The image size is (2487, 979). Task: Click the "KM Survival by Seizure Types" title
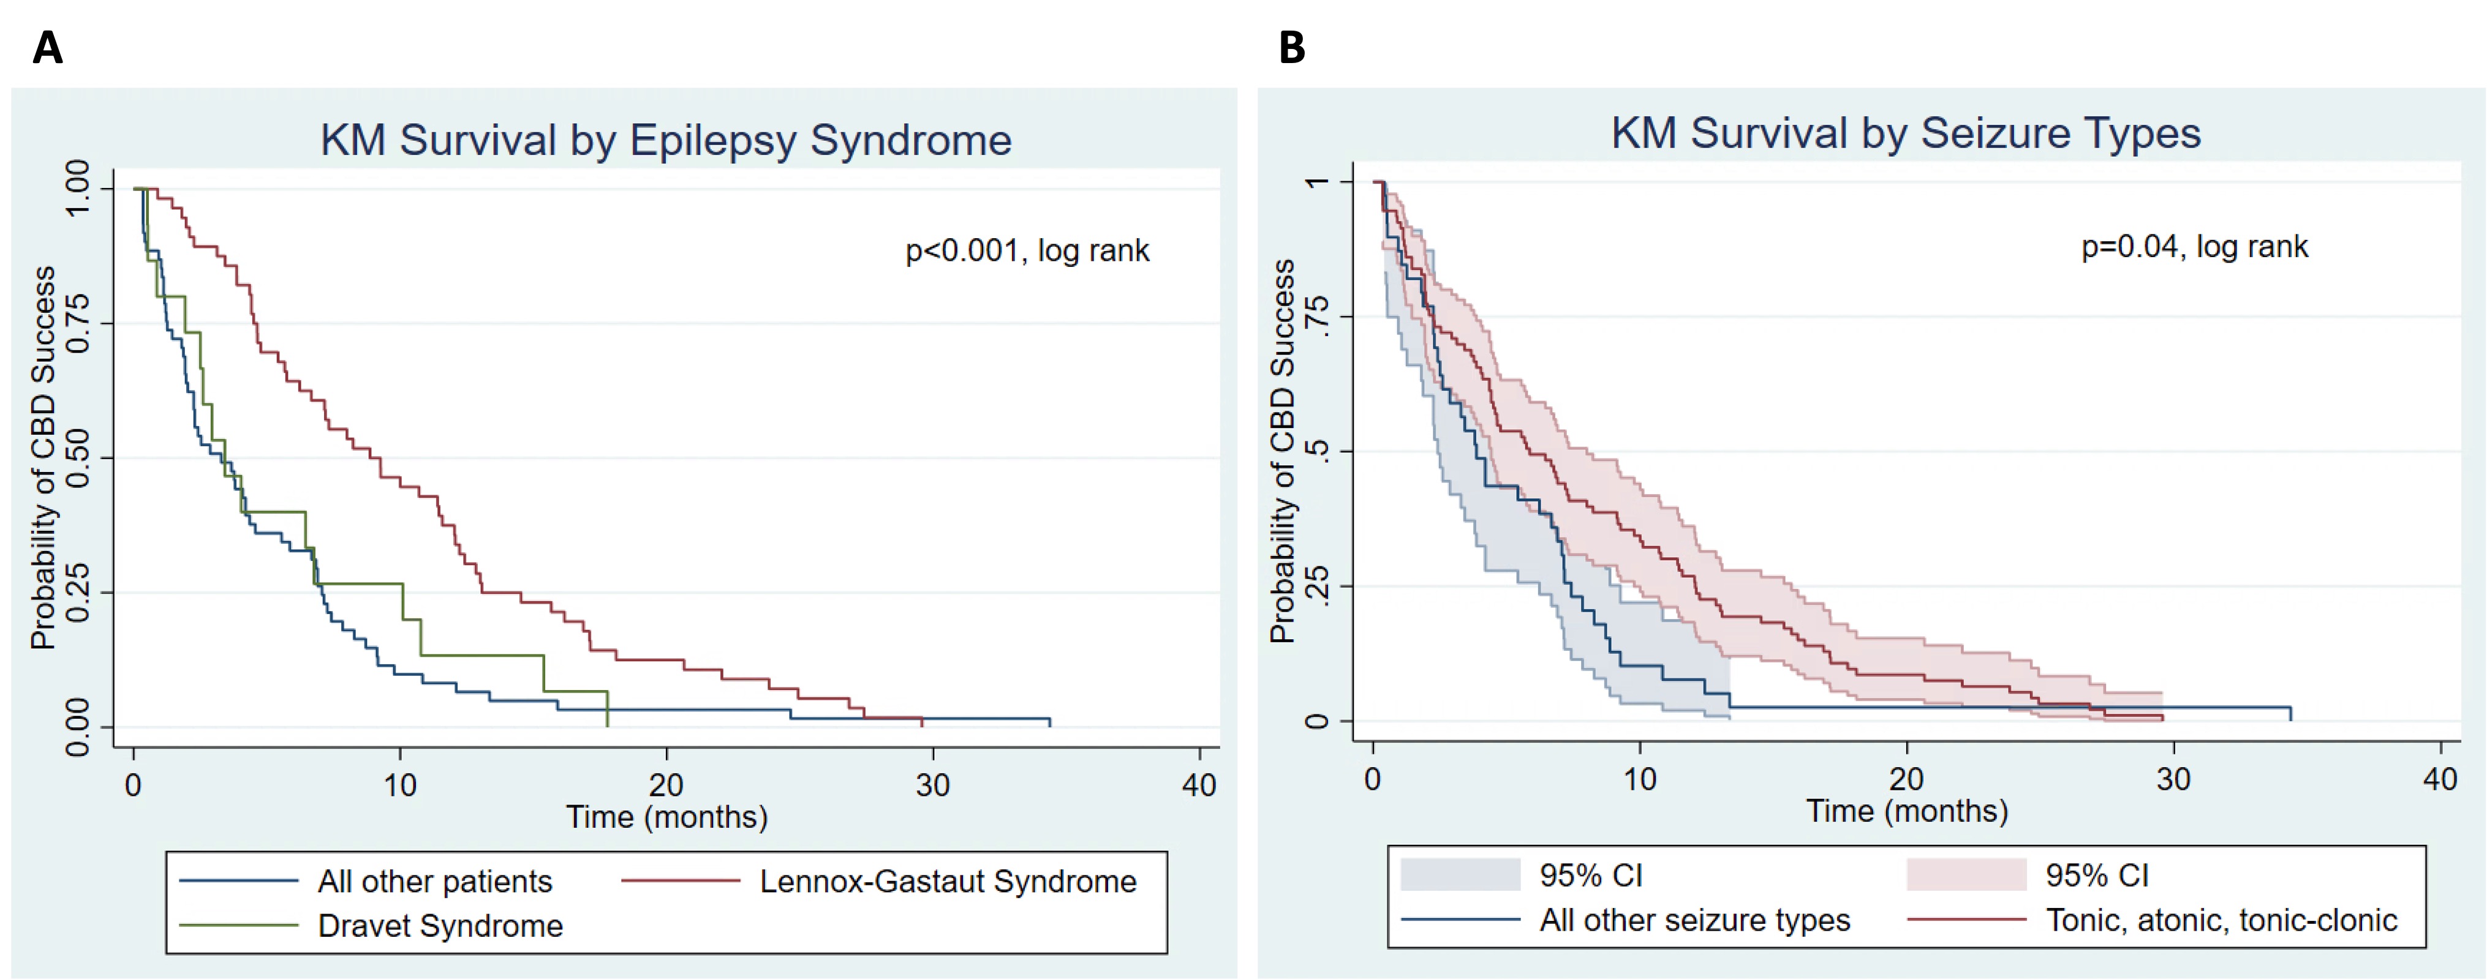1906,133
